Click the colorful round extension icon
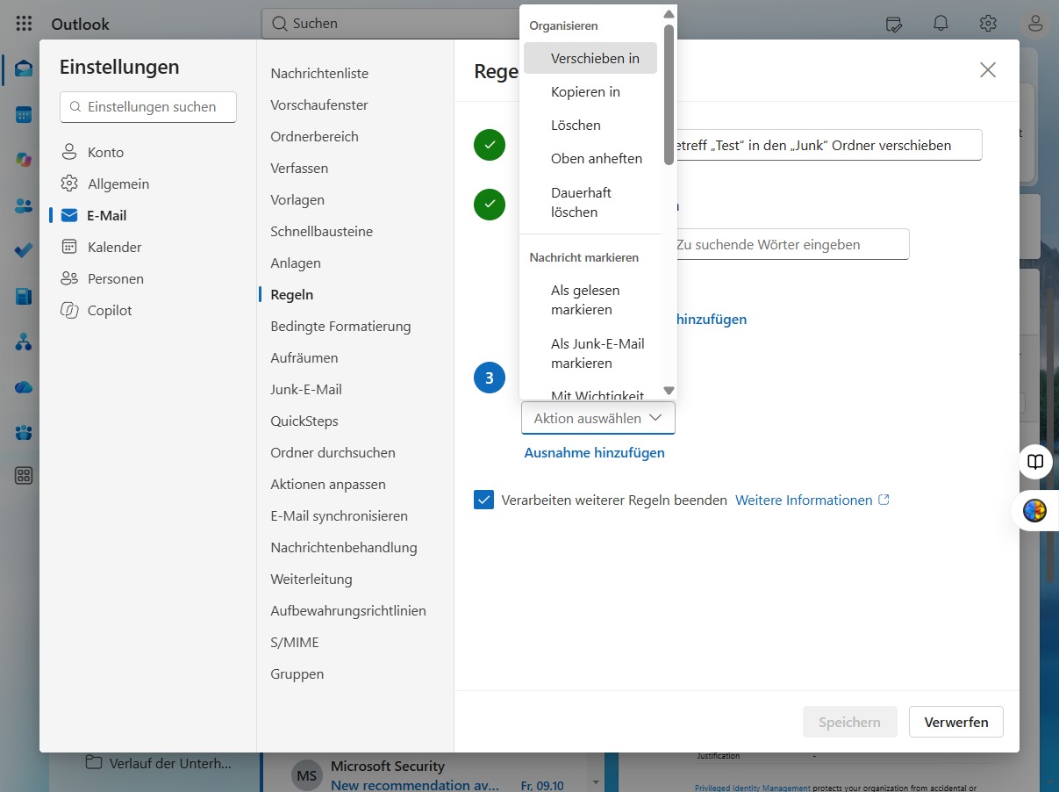The height and width of the screenshot is (792, 1059). click(x=1035, y=510)
